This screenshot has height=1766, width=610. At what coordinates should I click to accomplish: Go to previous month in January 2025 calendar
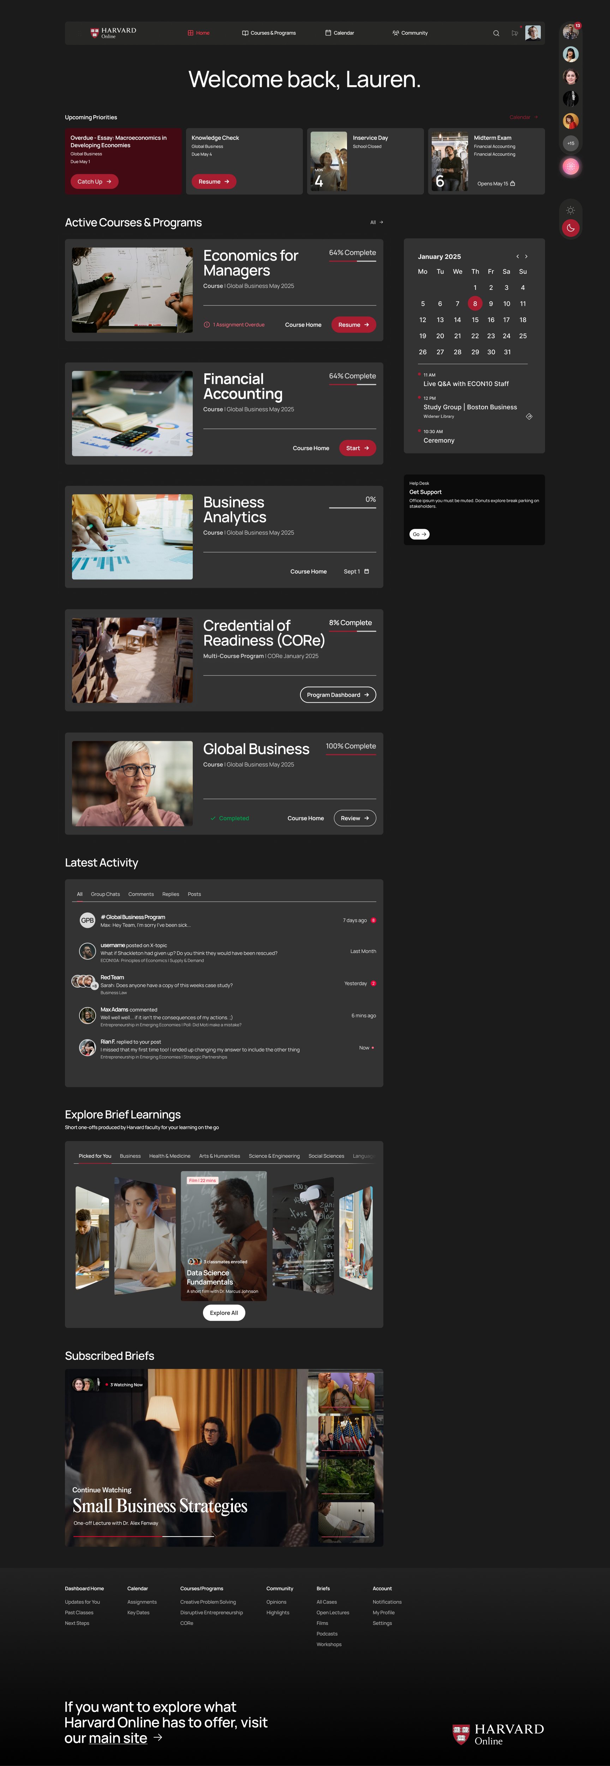tap(518, 256)
